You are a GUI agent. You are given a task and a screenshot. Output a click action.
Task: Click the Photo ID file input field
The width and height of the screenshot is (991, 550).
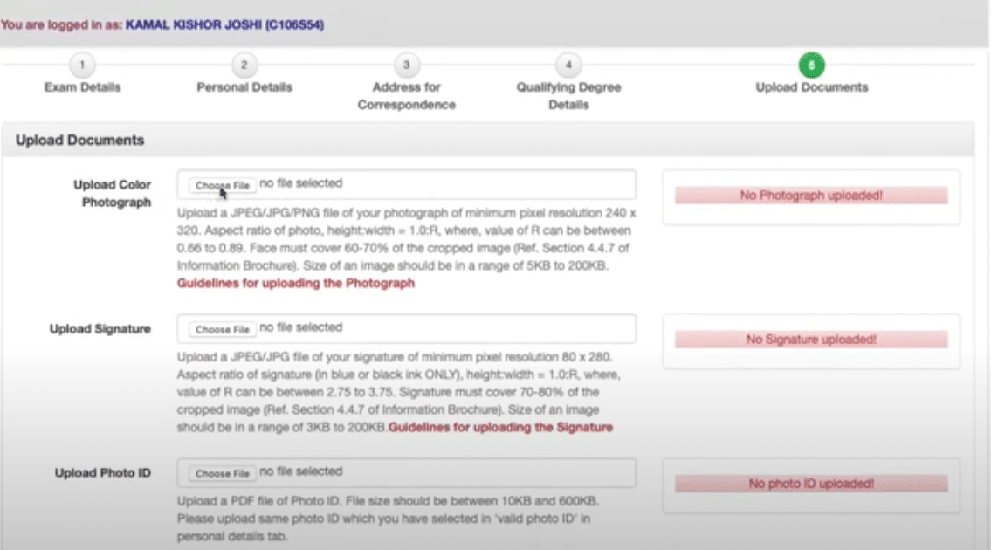tap(406, 473)
